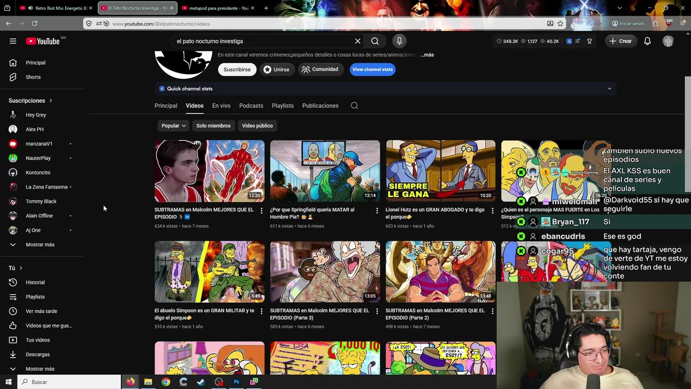Open SUBTRAMAS en Malcolm first video thumbnail
This screenshot has height=389, width=691.
(209, 171)
